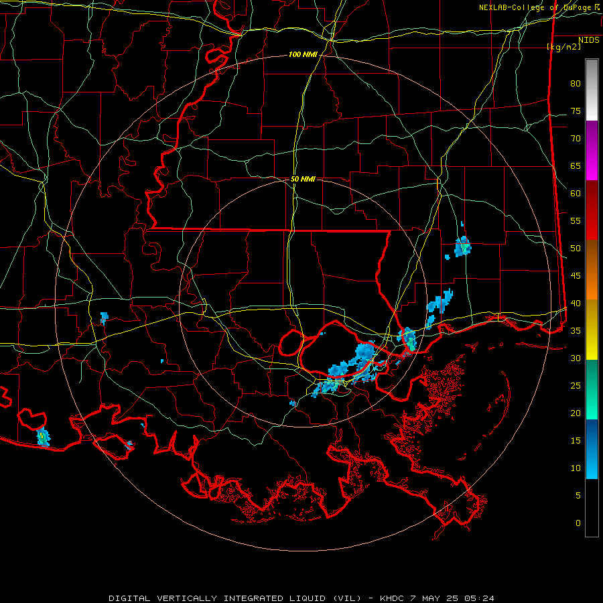Click the NIDS label

point(588,40)
